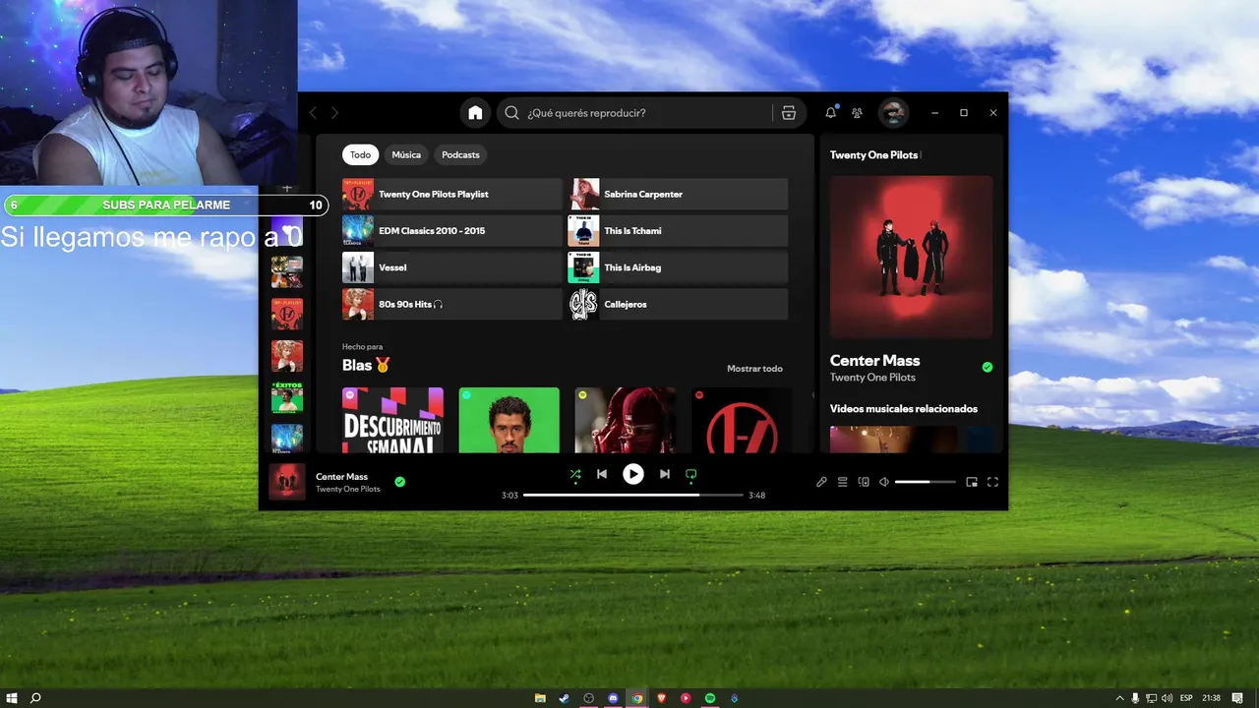Viewport: 1259px width, 708px height.
Task: Open Windows taskbar search
Action: point(35,698)
